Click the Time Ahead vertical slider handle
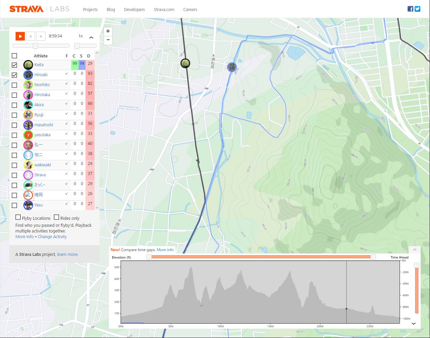The width and height of the screenshot is (430, 338). click(x=417, y=265)
